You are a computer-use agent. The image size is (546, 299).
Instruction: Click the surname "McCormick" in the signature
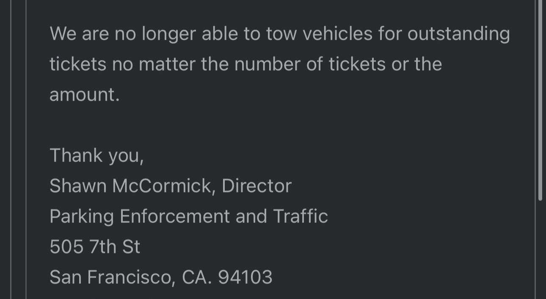pyautogui.click(x=163, y=186)
